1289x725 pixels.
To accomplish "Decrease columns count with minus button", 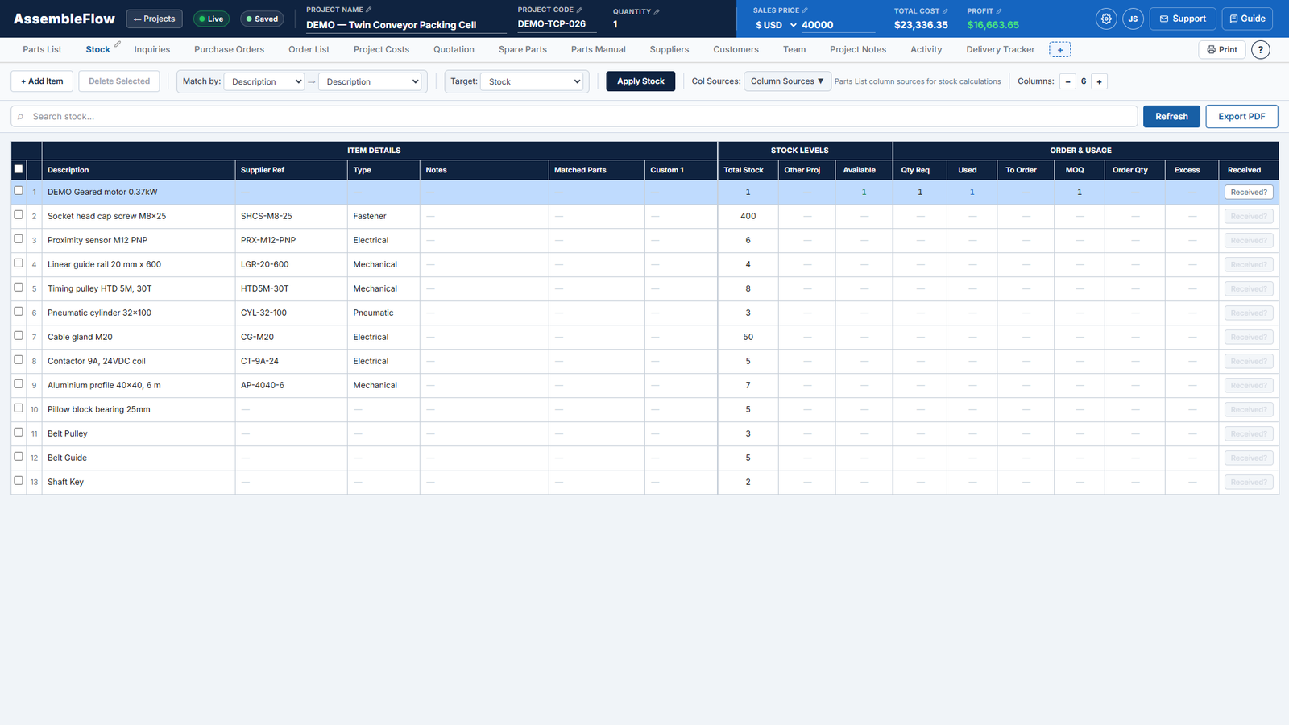I will click(1067, 81).
